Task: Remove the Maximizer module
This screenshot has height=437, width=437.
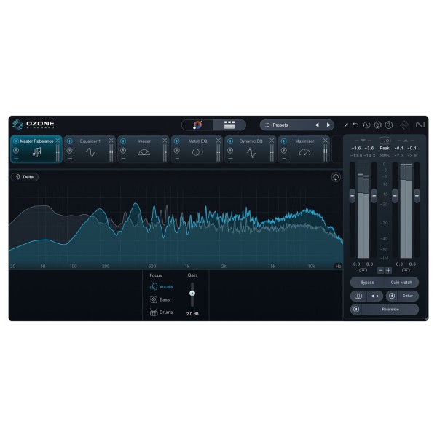Action: click(x=326, y=141)
